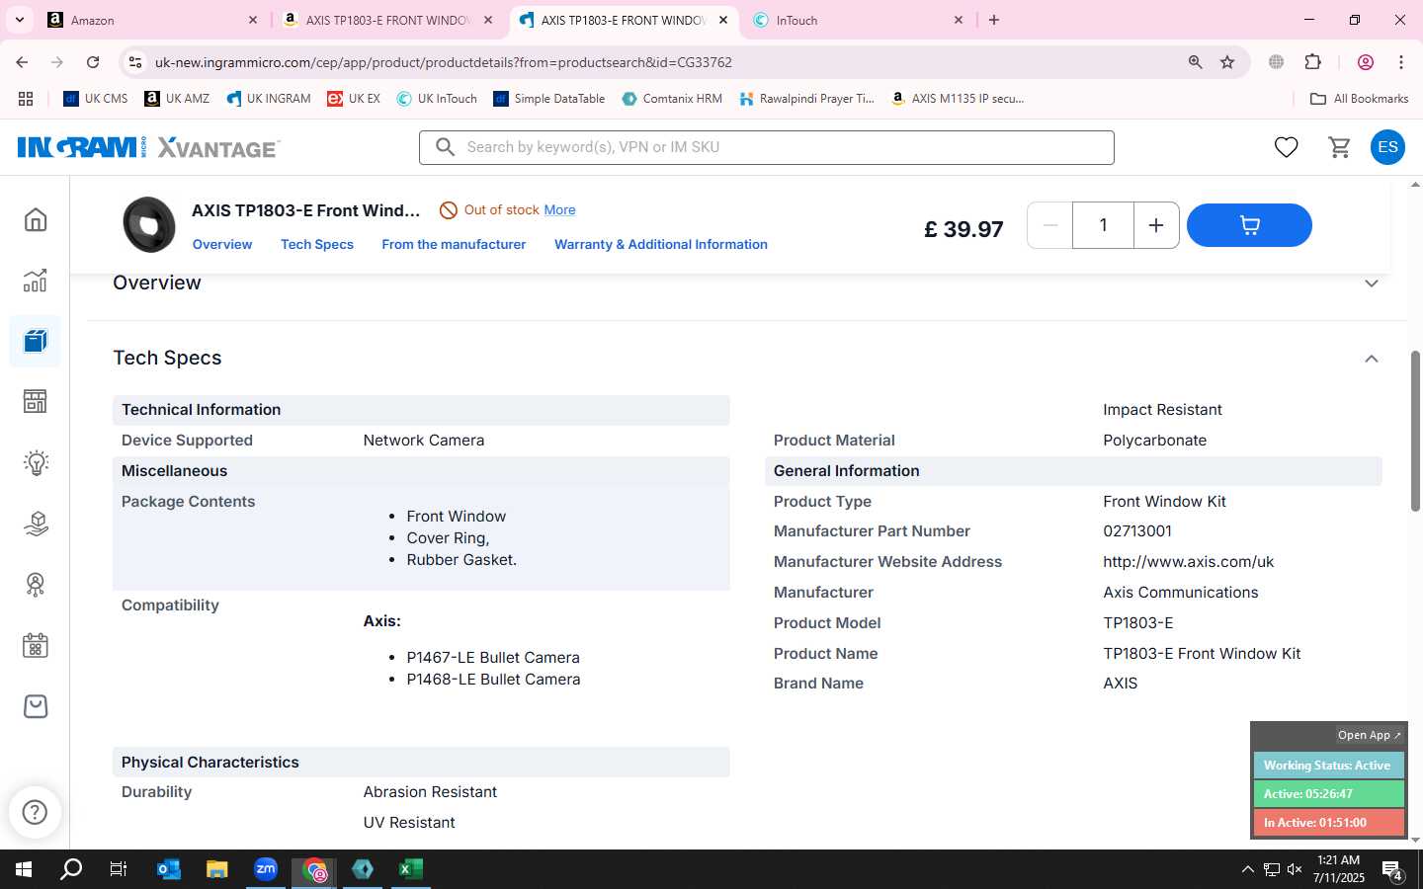The image size is (1423, 889).
Task: Click the page vertical scrollbar thumb
Action: coord(1415,431)
